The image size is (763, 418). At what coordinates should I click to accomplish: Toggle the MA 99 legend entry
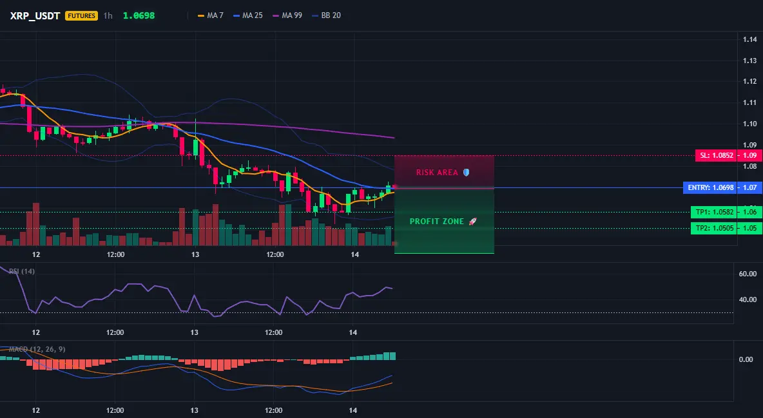(287, 15)
